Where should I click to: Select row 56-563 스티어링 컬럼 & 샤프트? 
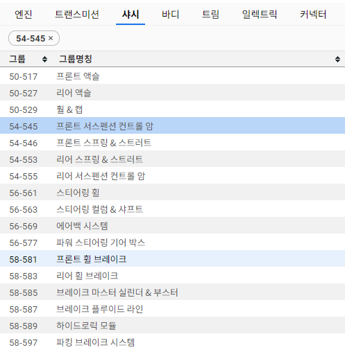(172, 209)
